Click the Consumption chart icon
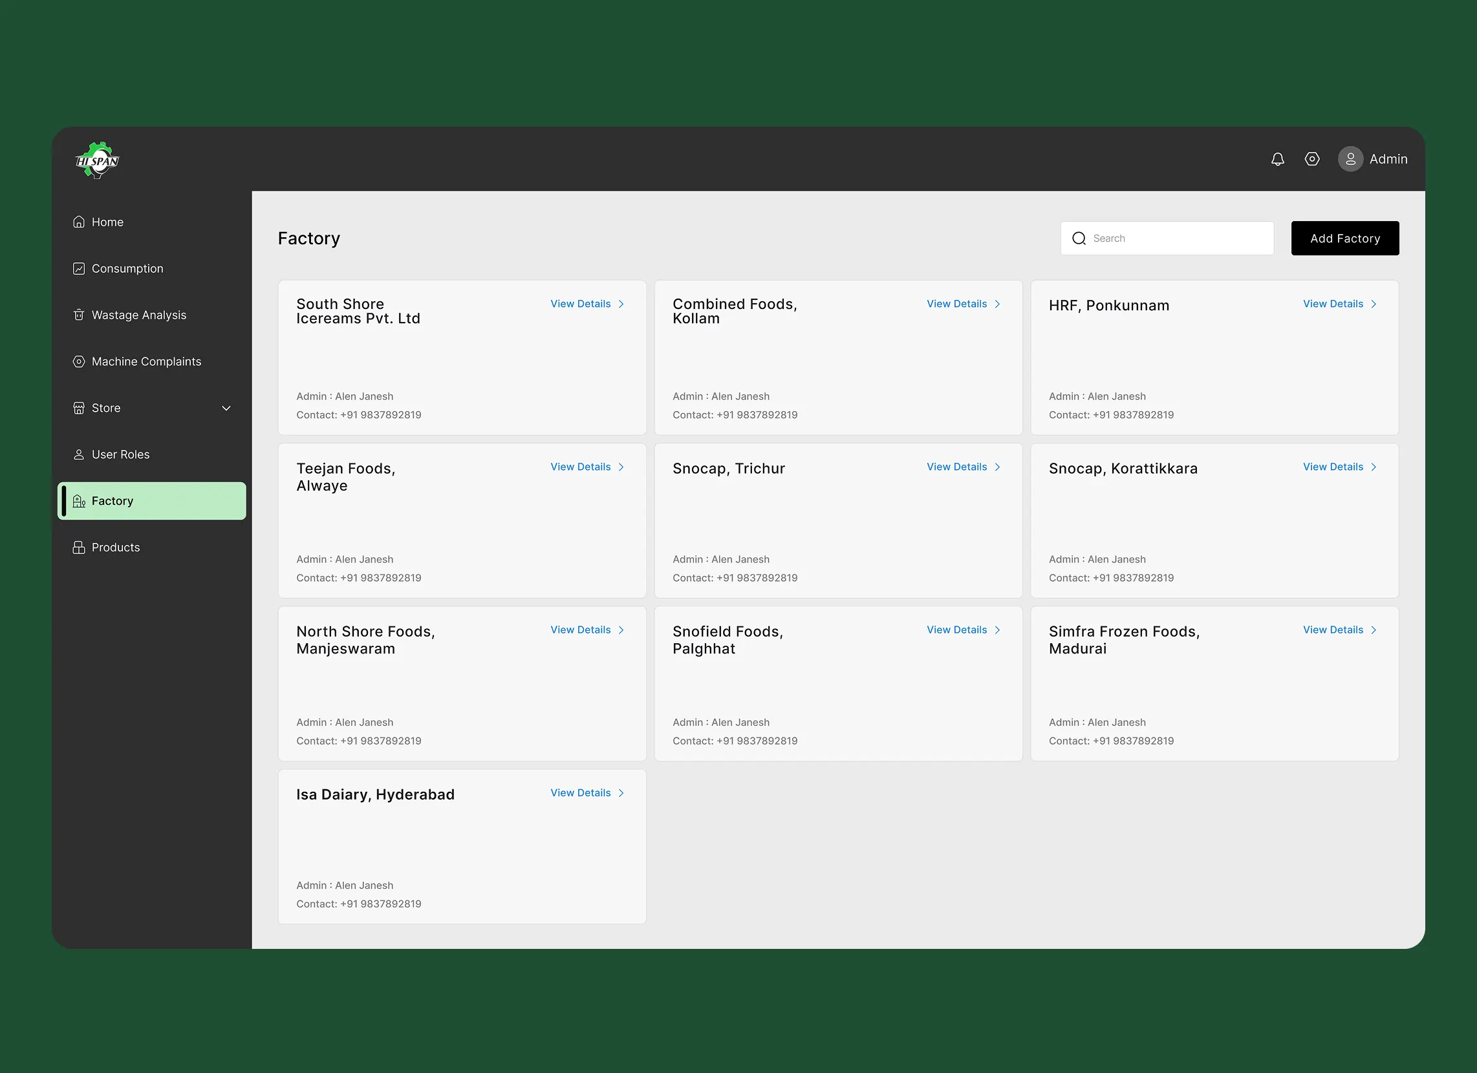The image size is (1477, 1073). (79, 268)
